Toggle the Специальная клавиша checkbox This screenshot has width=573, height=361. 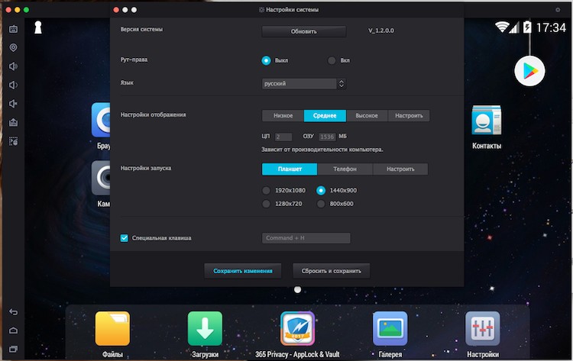point(125,238)
